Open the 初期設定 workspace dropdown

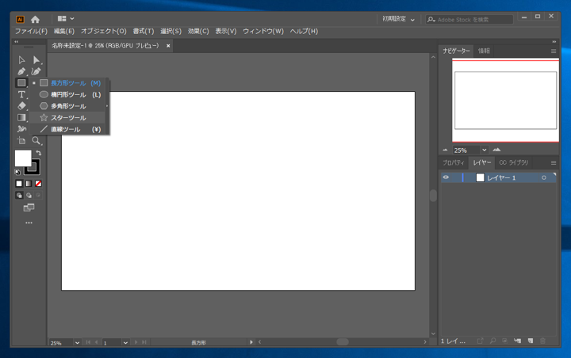pyautogui.click(x=398, y=19)
